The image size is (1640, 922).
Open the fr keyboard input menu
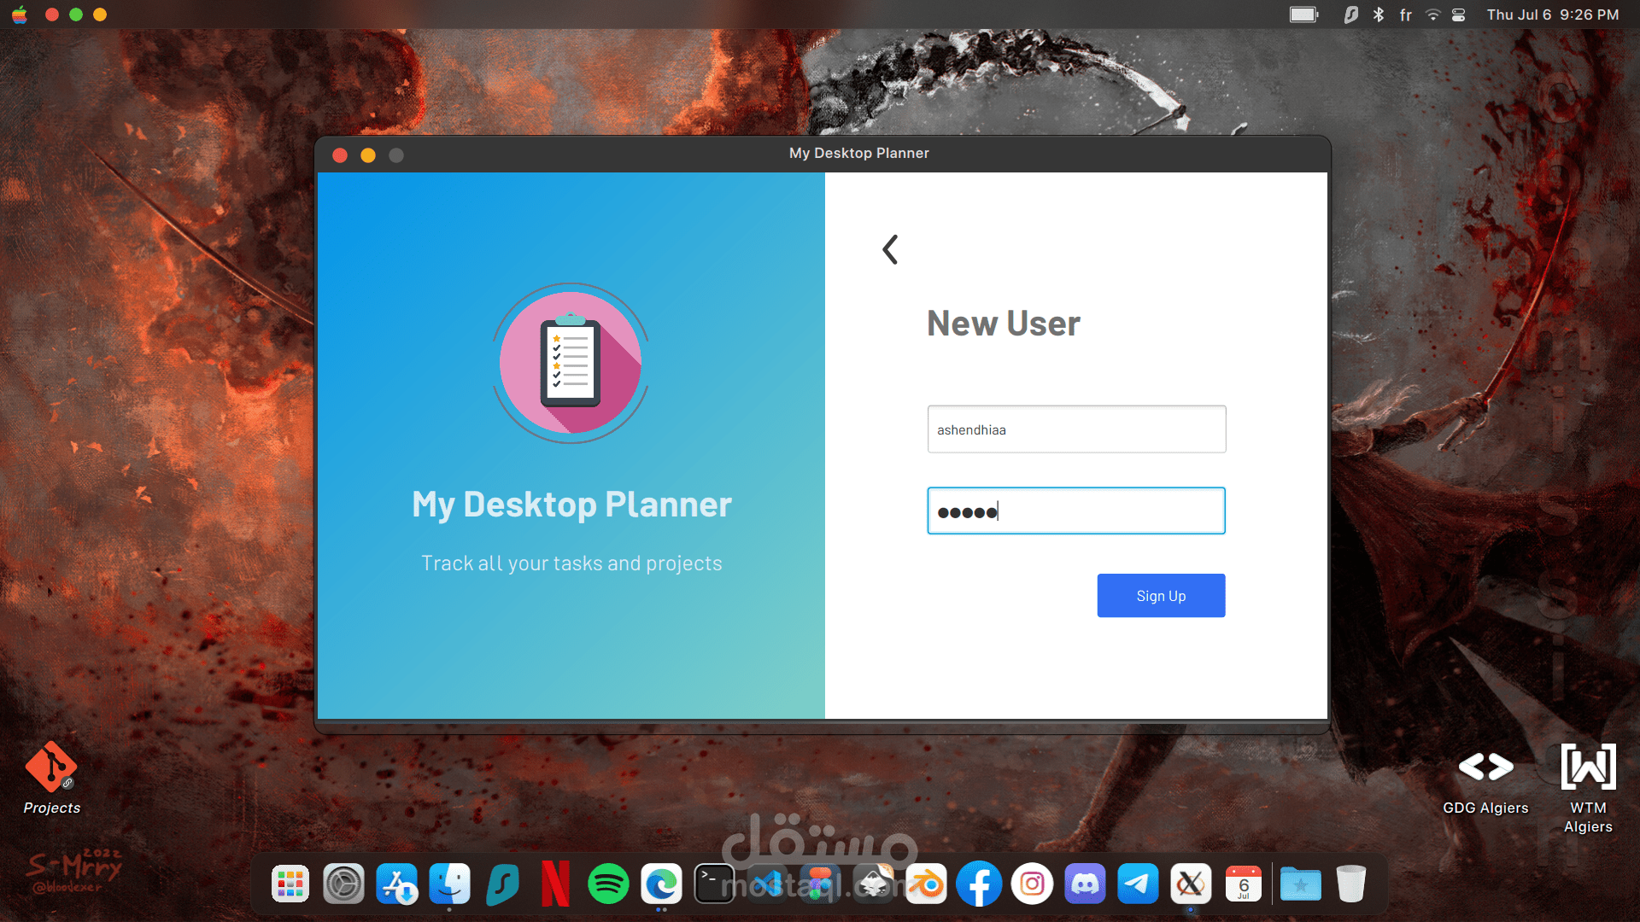(x=1406, y=15)
